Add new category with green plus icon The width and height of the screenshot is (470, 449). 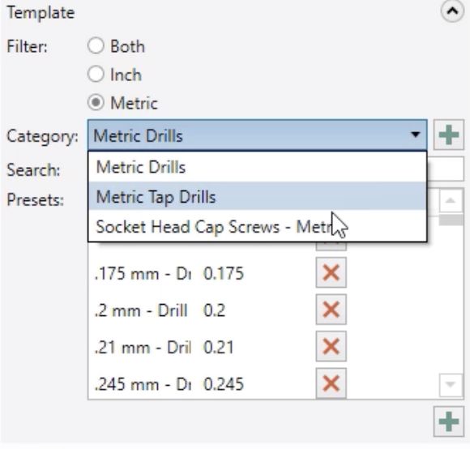pos(448,135)
